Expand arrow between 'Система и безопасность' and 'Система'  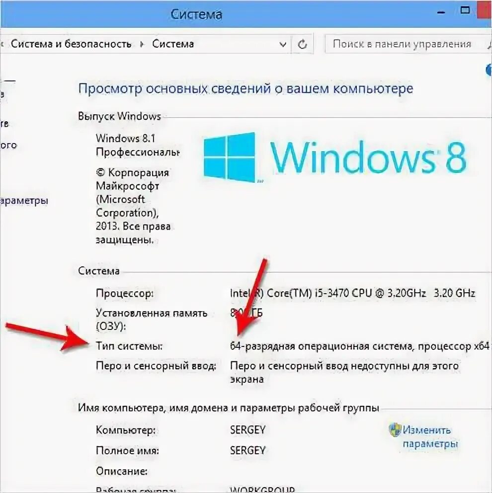(142, 44)
